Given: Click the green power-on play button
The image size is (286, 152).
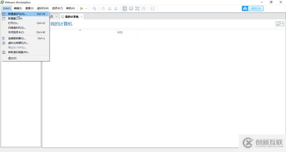Looking at the screenshot, I should pyautogui.click(x=82, y=8).
